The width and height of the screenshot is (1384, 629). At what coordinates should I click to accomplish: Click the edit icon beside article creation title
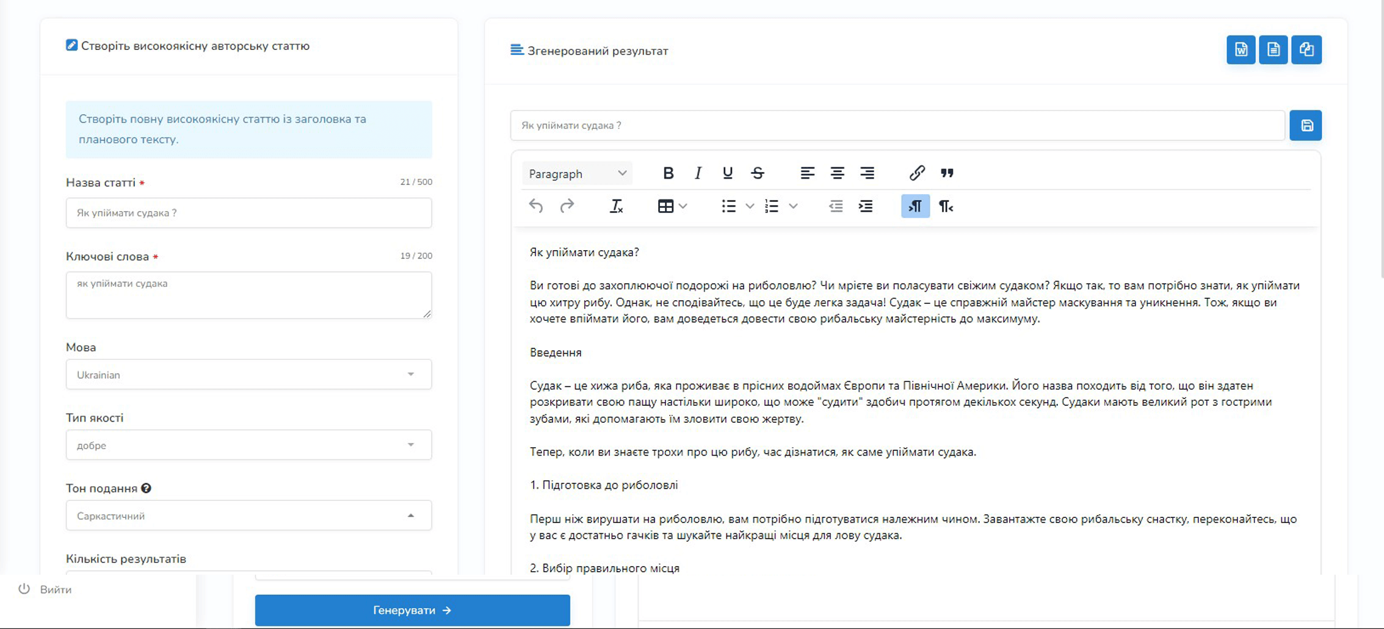tap(71, 45)
